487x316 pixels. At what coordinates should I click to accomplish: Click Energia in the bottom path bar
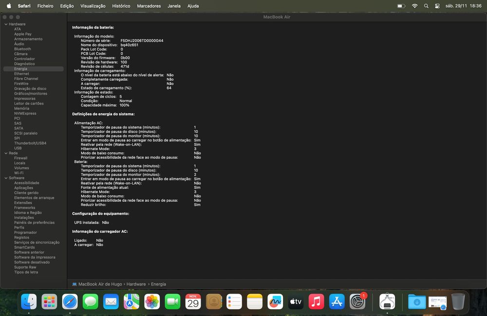point(158,284)
